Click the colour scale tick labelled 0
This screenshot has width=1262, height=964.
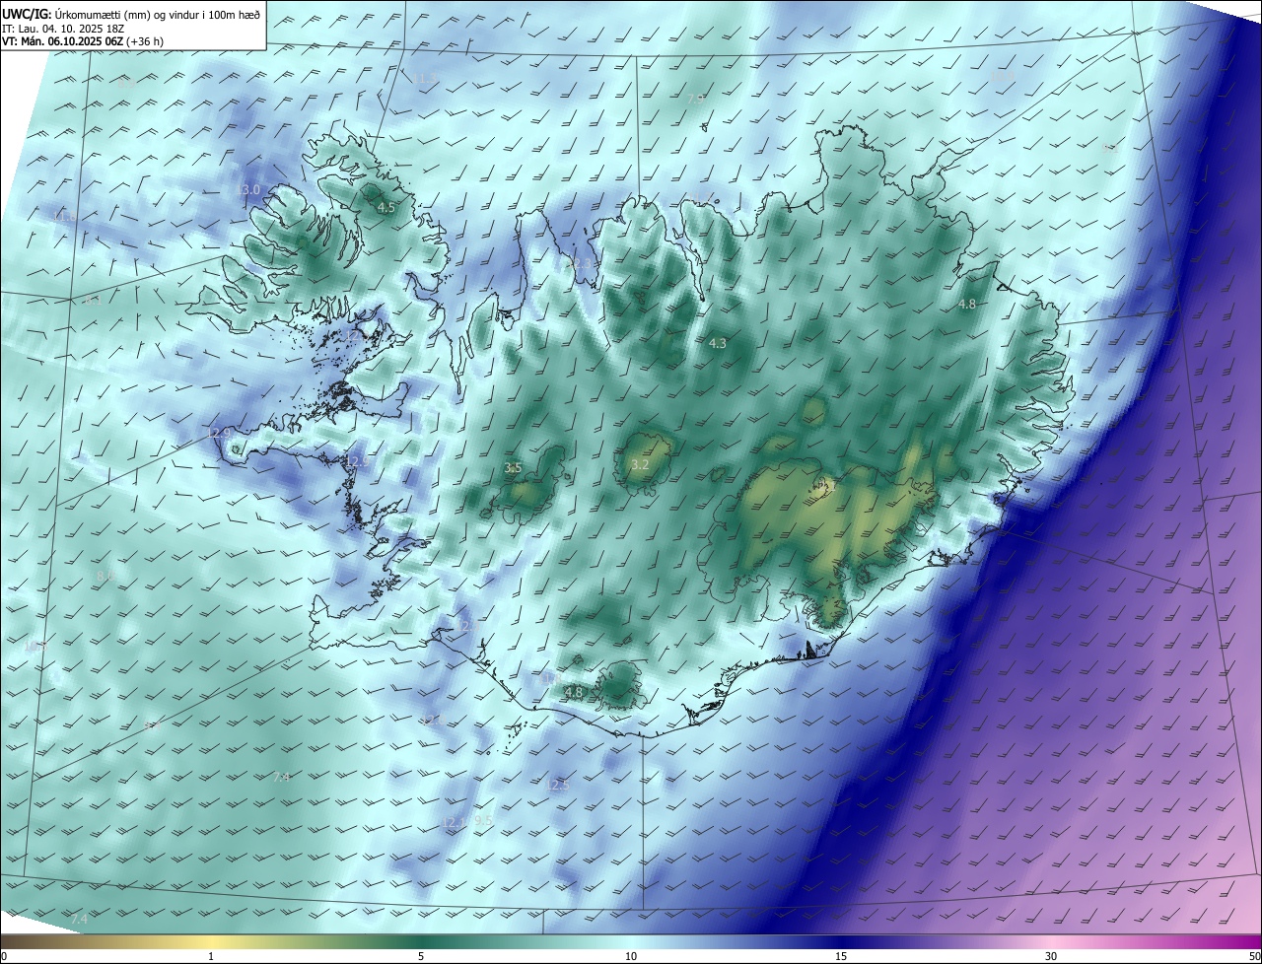[x=4, y=956]
